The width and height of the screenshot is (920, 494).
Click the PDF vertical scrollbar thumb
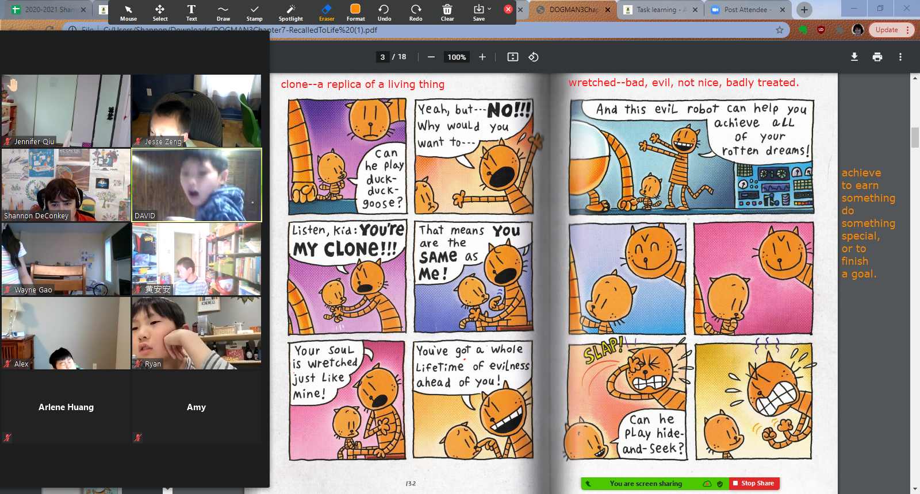pyautogui.click(x=915, y=138)
